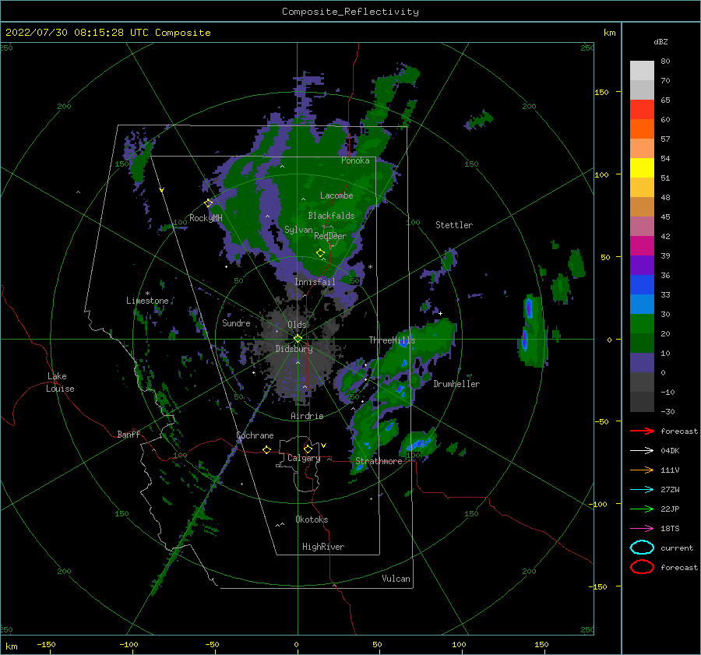Click the Limestone label
This screenshot has height=655, width=701.
147,301
